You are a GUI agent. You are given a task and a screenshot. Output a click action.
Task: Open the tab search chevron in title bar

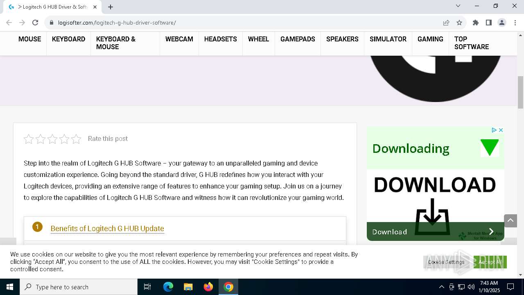[x=458, y=6]
